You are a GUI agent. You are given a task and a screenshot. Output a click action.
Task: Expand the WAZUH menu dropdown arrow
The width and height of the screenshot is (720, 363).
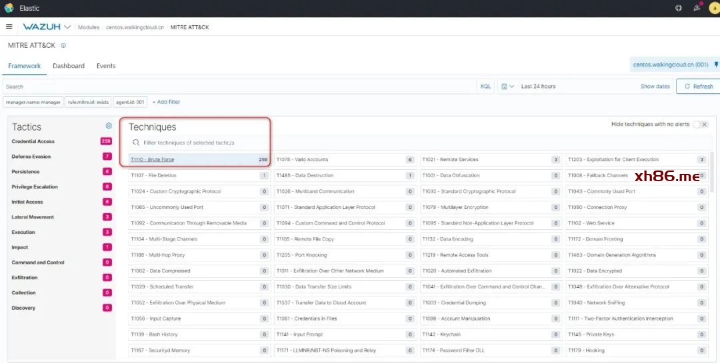pos(67,27)
